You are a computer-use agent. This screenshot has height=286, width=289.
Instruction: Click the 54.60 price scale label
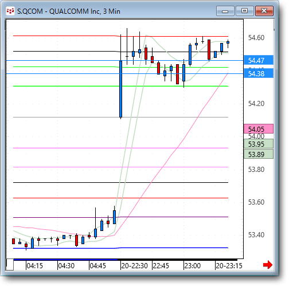point(256,38)
